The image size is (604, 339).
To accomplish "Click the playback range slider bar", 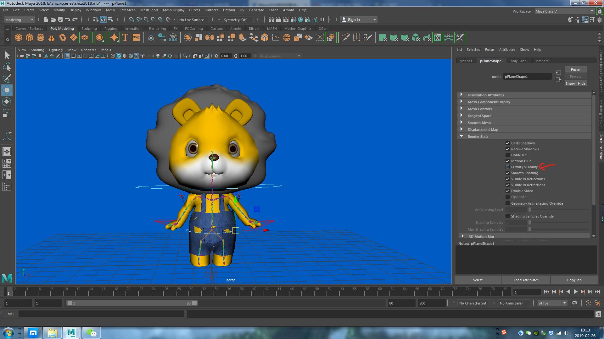I will [x=132, y=303].
